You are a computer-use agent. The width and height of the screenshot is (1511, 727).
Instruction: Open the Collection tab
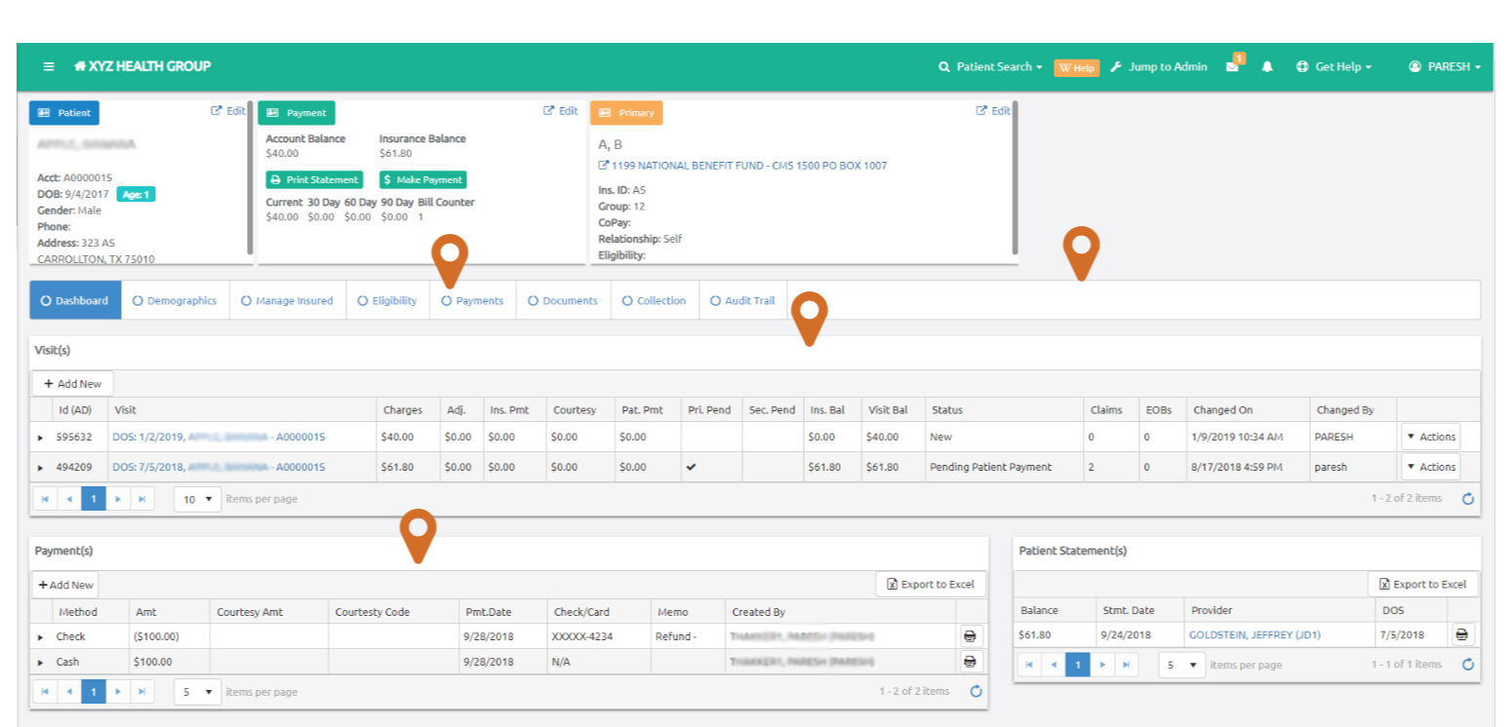coord(655,300)
